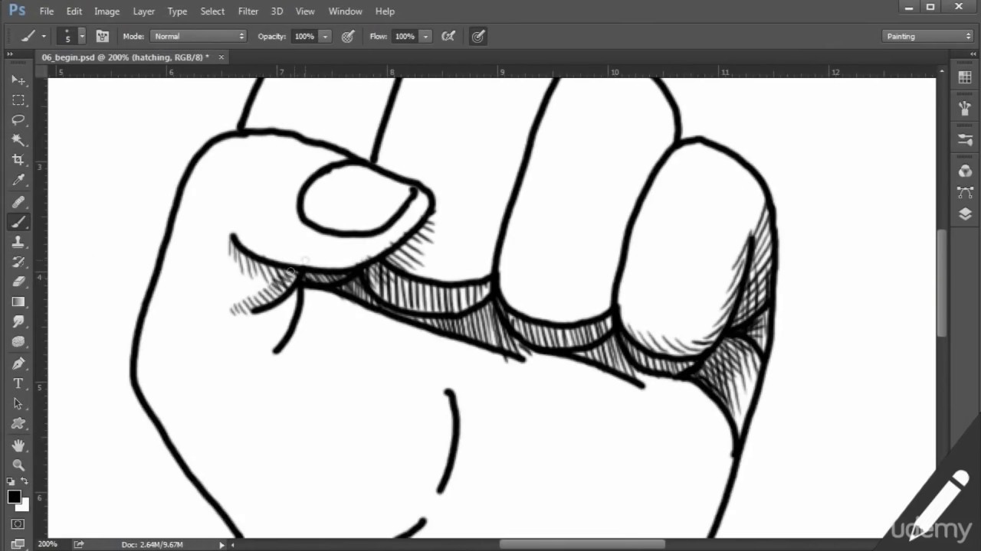
Task: Select the Horizontal Type tool
Action: [x=18, y=383]
